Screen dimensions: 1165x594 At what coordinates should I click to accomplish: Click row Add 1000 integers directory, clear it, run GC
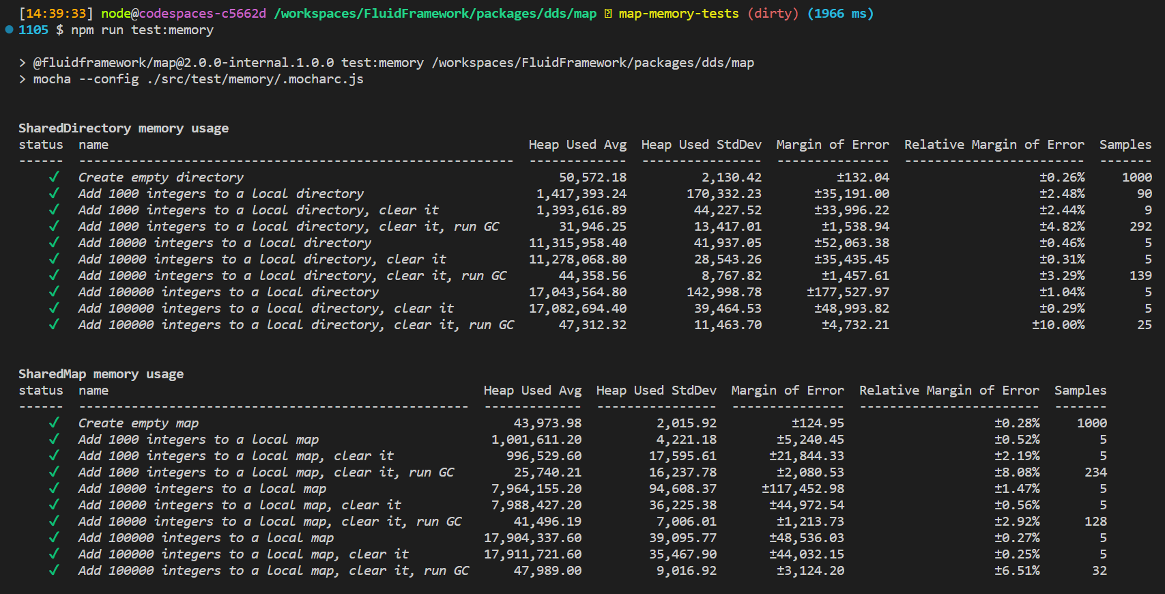[x=585, y=227]
